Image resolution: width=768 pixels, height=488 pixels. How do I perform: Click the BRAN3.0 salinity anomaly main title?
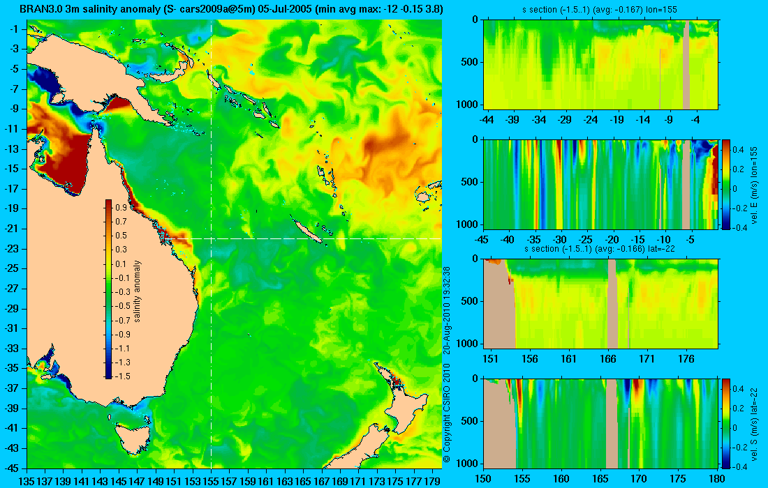pyautogui.click(x=231, y=8)
